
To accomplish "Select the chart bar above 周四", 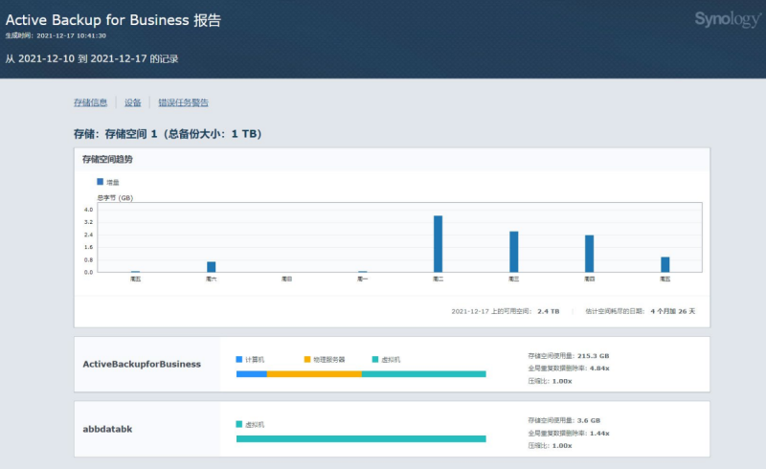I will pos(589,254).
